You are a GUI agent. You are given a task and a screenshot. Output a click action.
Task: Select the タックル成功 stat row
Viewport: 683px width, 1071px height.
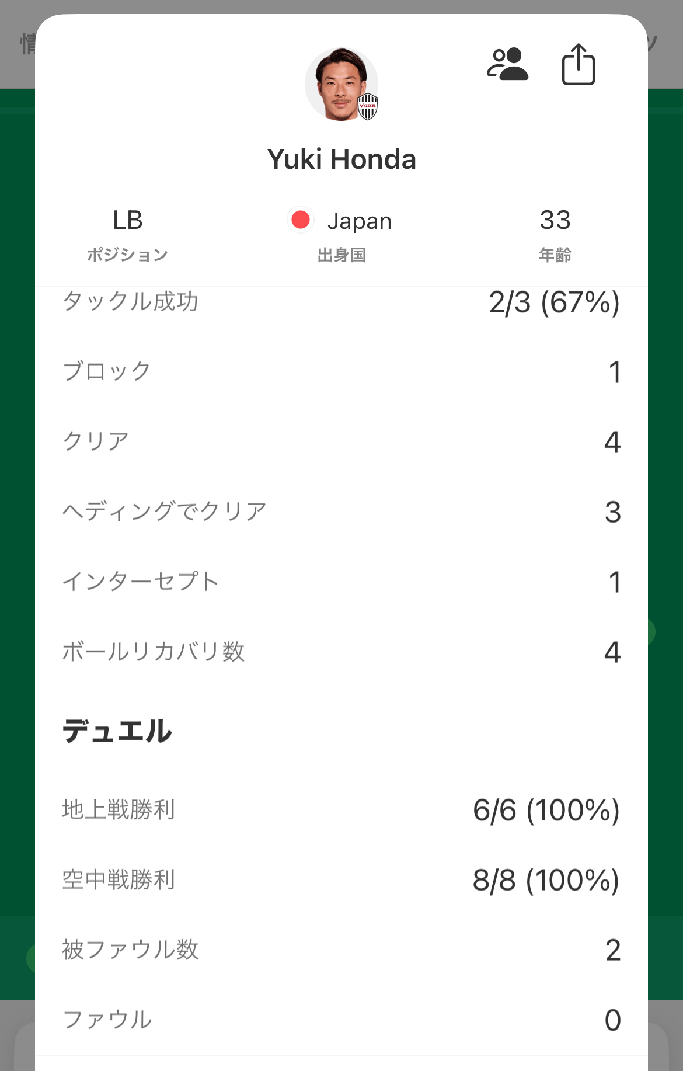coord(341,302)
